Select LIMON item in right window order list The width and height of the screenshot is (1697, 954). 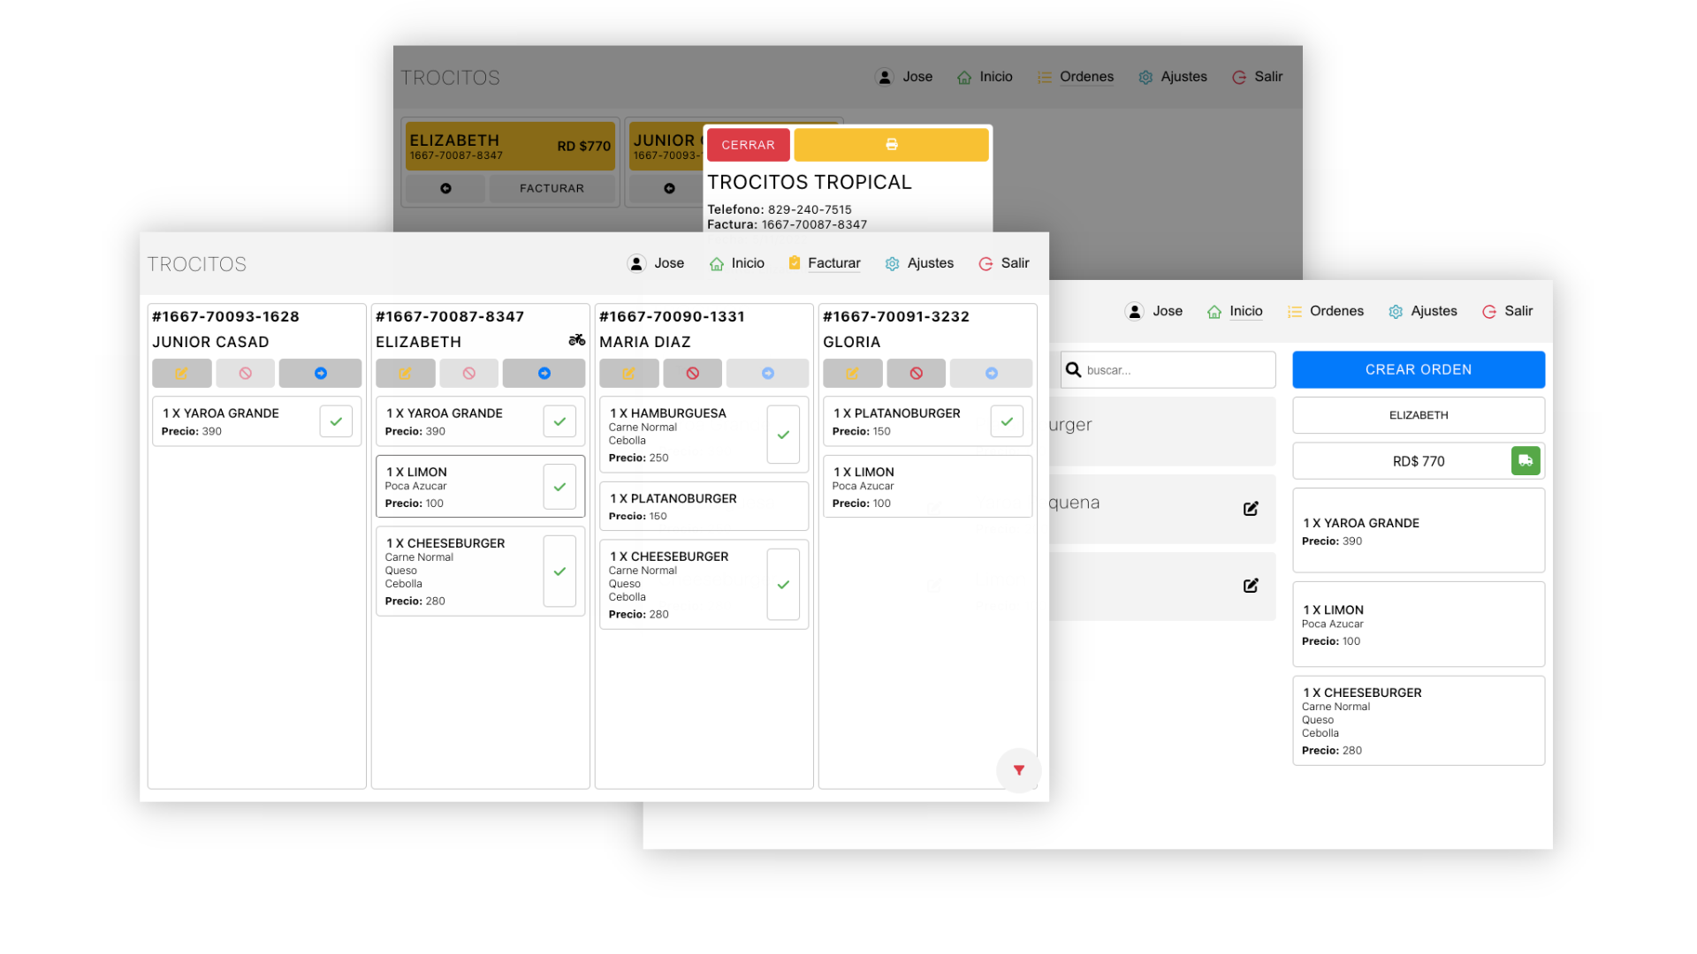point(1419,624)
